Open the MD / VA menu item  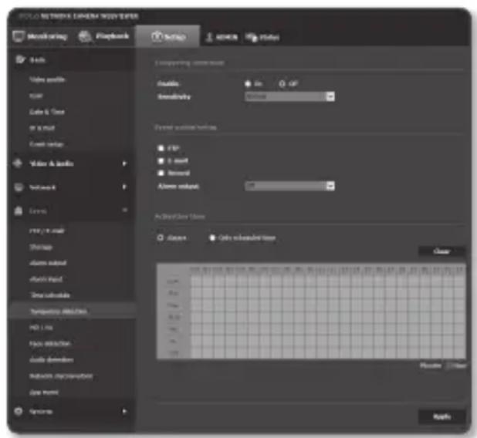tap(41, 328)
